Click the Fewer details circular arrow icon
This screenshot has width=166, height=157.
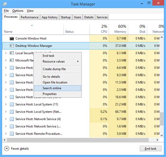(7, 149)
